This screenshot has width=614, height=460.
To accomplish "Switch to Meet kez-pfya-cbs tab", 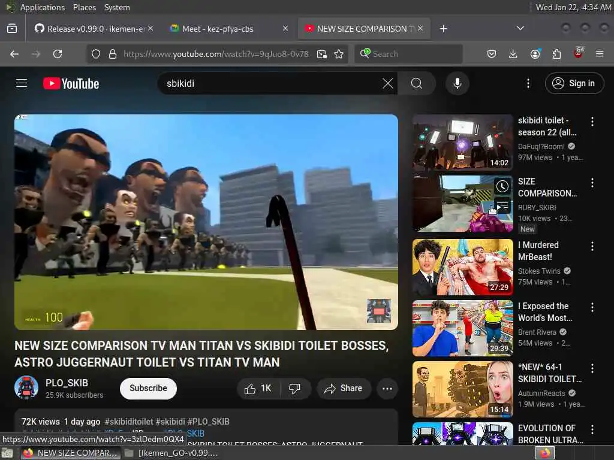I will coord(229,29).
